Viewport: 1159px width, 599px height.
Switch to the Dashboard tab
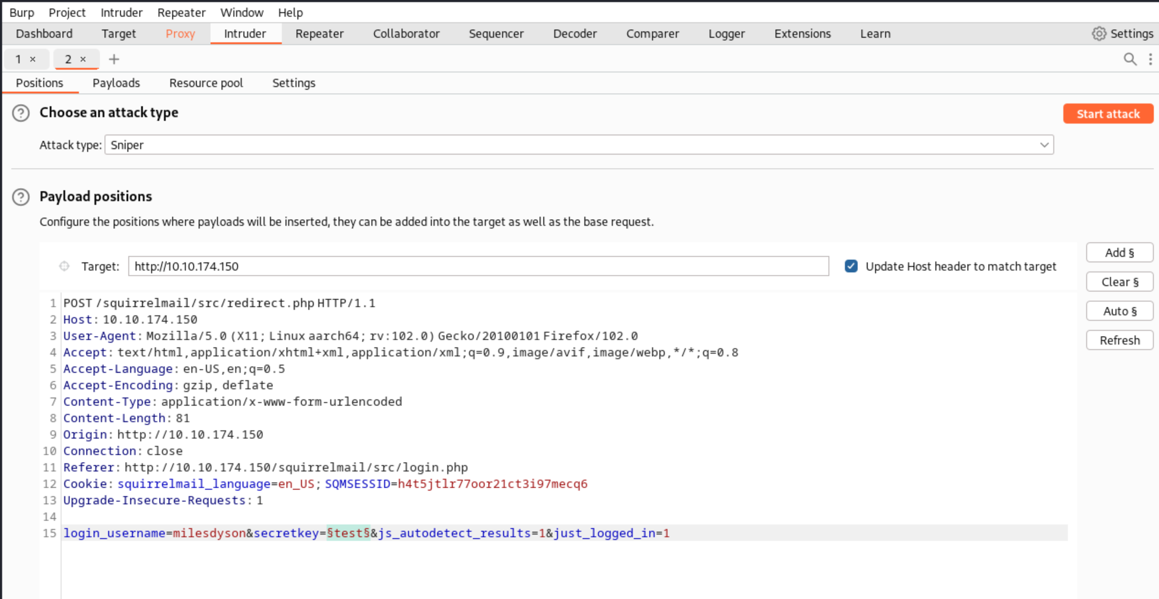coord(44,33)
